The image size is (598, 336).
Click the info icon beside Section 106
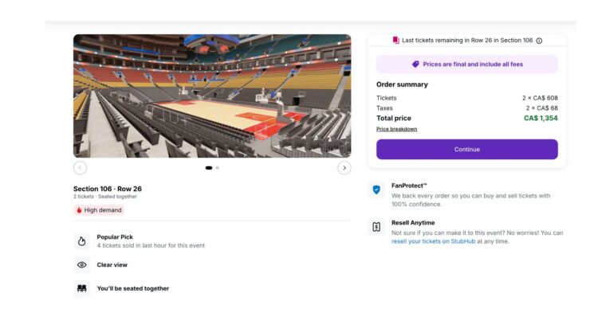coord(539,41)
